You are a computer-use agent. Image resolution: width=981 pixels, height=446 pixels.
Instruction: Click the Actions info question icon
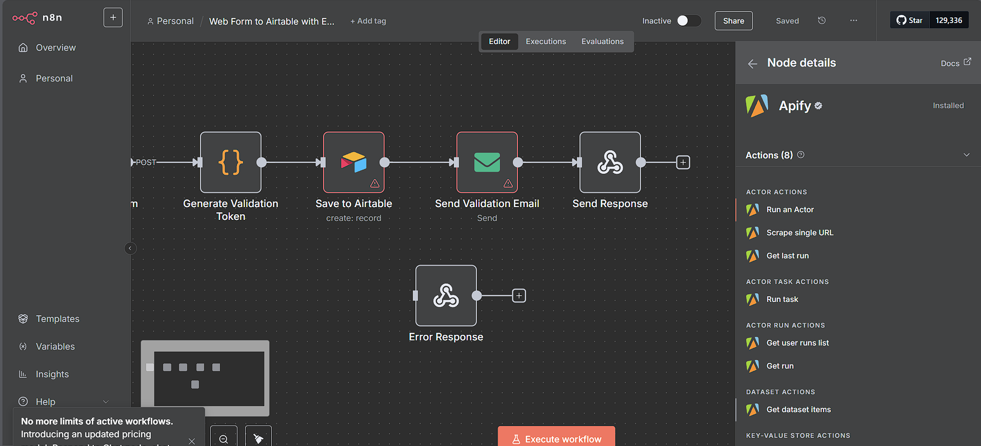tap(801, 155)
